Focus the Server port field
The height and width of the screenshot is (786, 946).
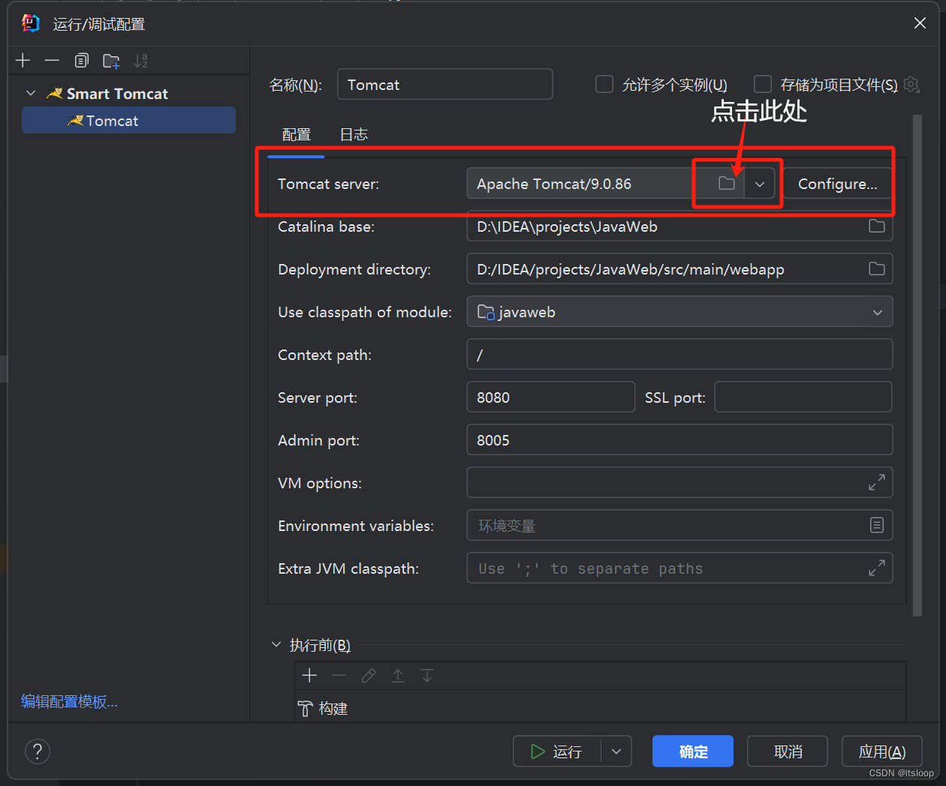coord(551,397)
